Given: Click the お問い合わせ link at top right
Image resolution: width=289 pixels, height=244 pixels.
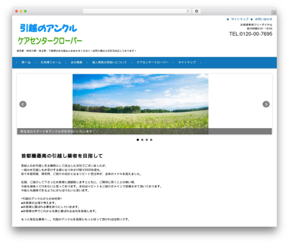Looking at the screenshot, I should pyautogui.click(x=264, y=19).
